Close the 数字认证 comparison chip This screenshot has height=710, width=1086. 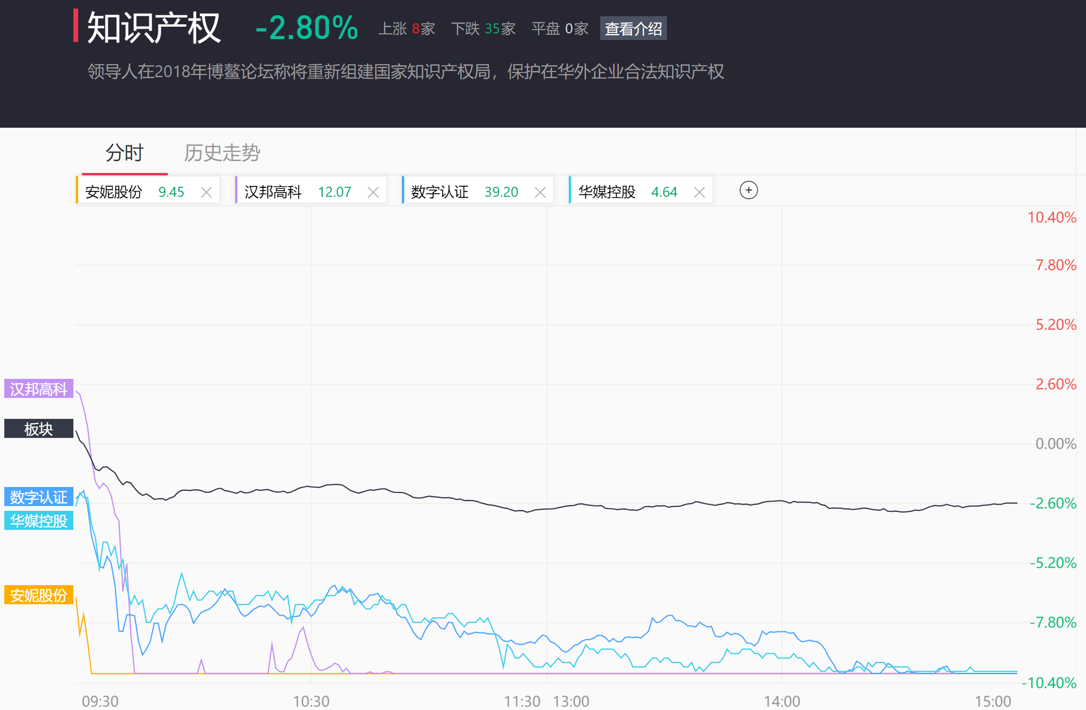tap(540, 193)
